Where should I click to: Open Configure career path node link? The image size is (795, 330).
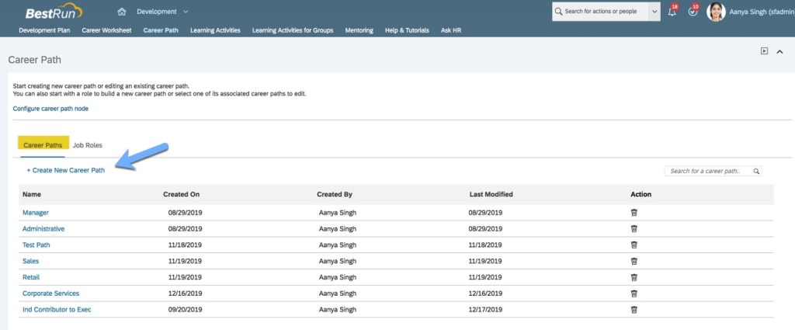(x=50, y=109)
